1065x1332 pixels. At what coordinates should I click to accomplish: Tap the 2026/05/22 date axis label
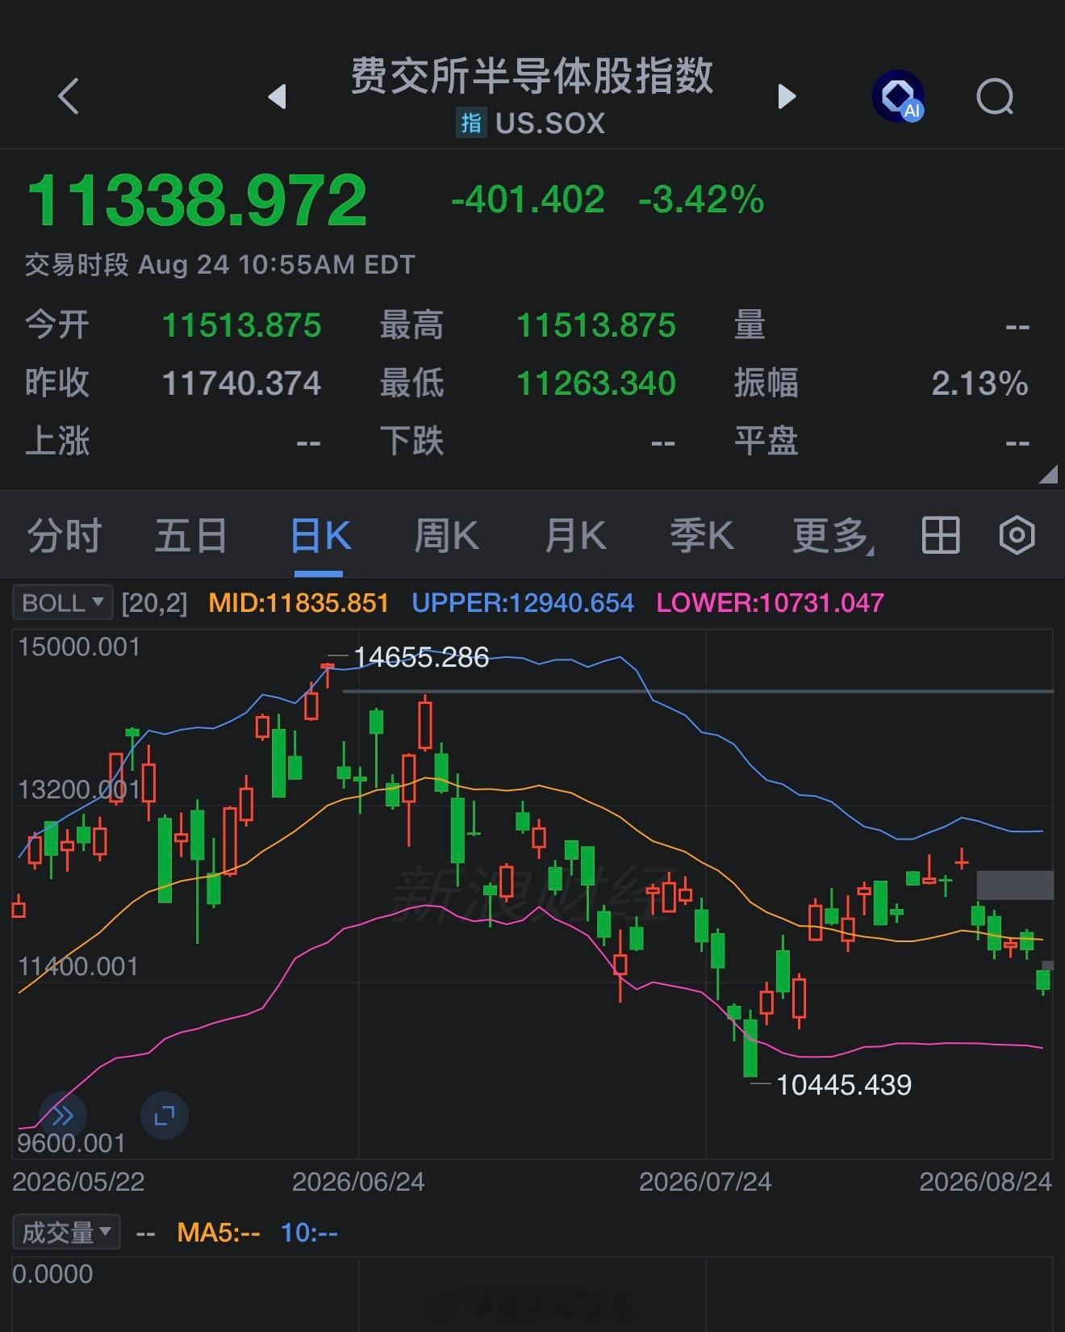(79, 1182)
